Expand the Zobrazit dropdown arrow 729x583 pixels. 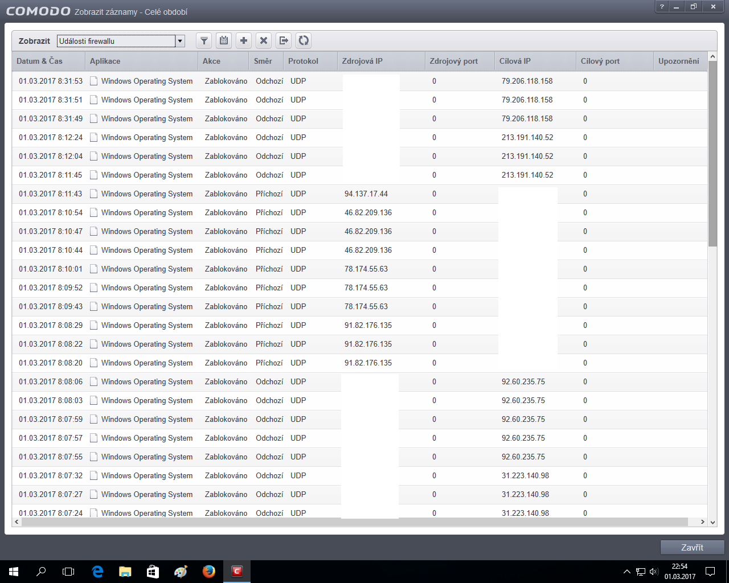[180, 41]
